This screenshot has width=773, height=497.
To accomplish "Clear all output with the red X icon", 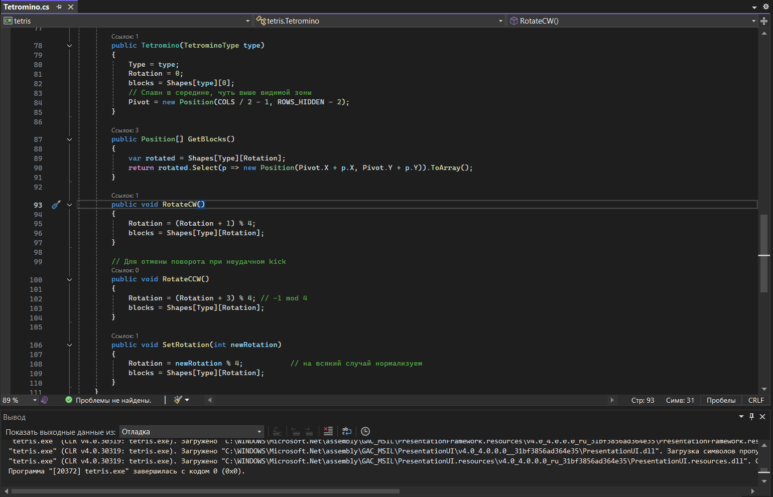I will [x=328, y=431].
